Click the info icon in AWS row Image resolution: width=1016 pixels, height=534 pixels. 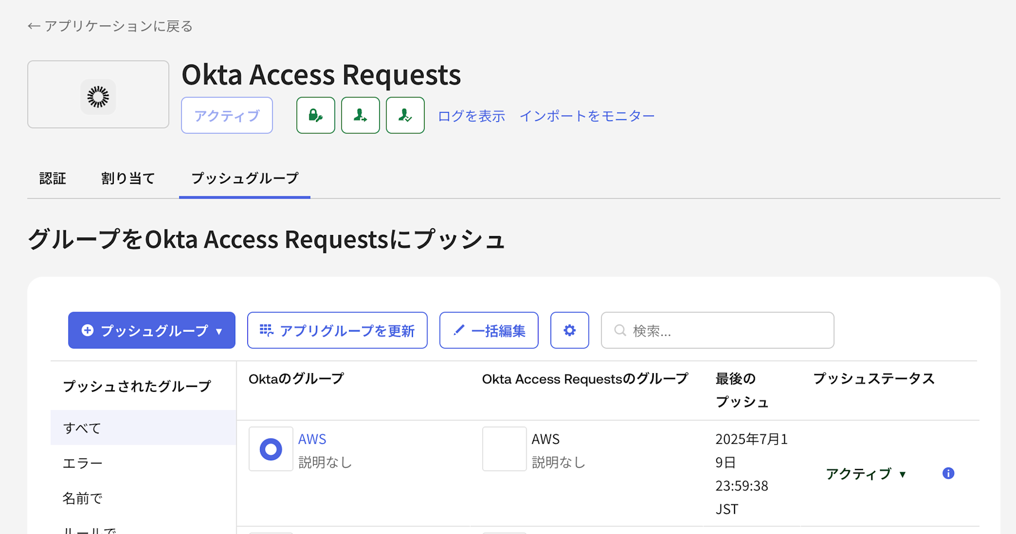948,473
